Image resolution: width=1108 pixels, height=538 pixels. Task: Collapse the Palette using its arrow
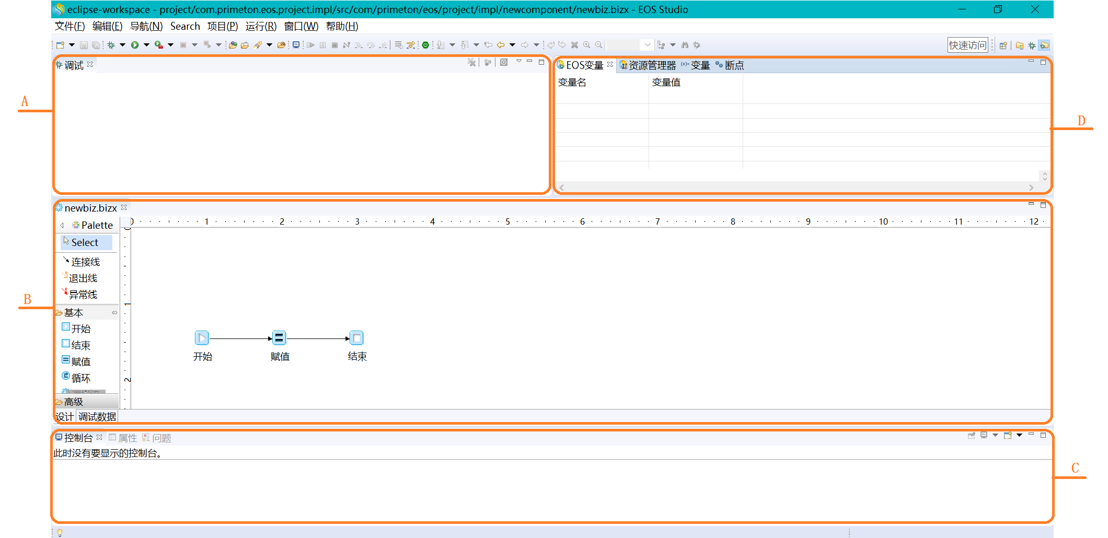click(62, 225)
